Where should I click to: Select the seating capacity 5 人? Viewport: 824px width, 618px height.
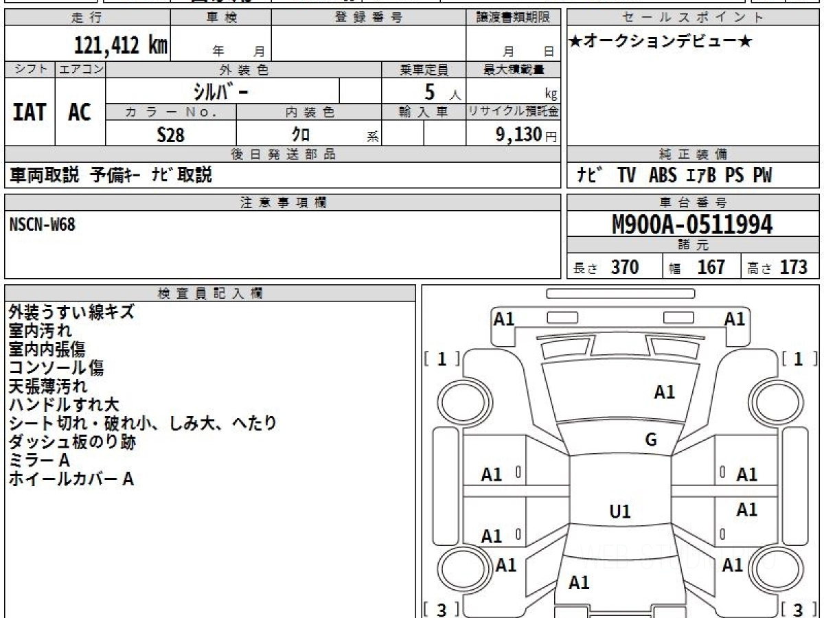442,92
